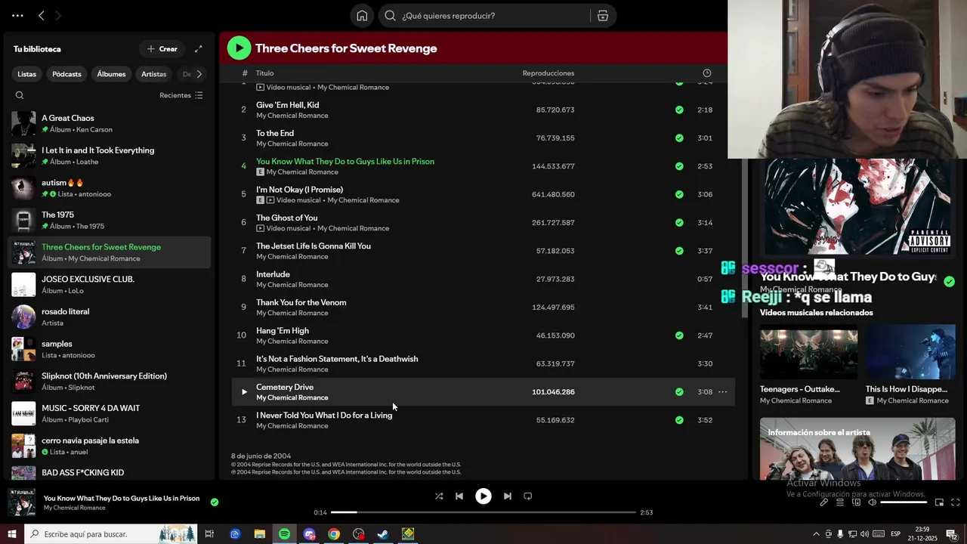
Task: Select the Pódcasts filter chip
Action: click(66, 74)
